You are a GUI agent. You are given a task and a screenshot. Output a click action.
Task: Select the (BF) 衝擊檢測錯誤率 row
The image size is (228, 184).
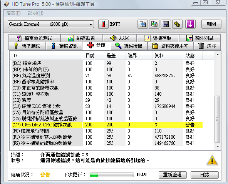tap(107, 82)
